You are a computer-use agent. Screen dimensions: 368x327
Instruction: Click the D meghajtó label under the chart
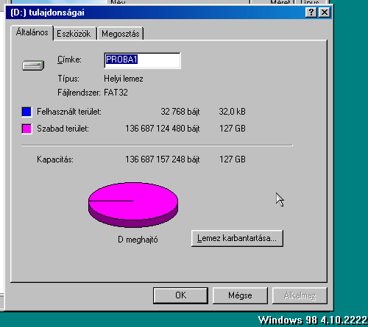click(138, 240)
